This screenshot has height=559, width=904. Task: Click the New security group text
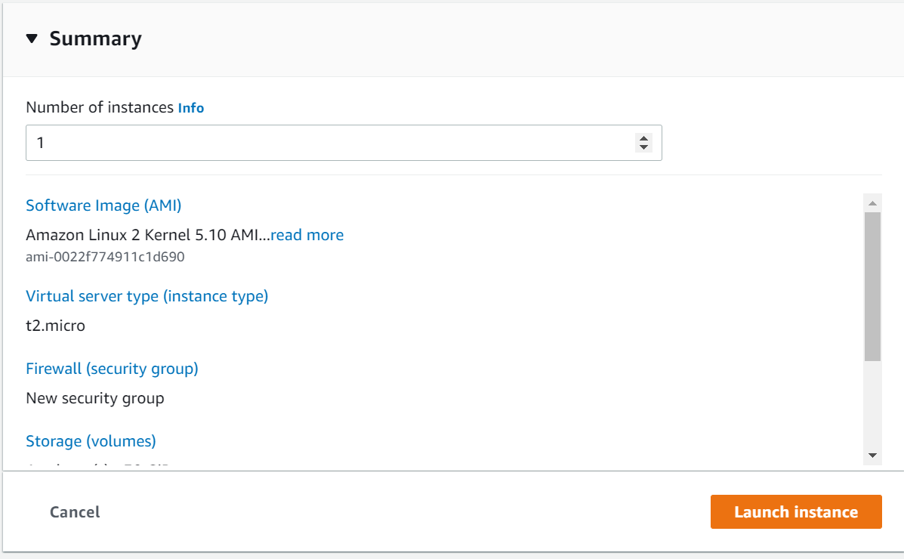click(x=94, y=398)
